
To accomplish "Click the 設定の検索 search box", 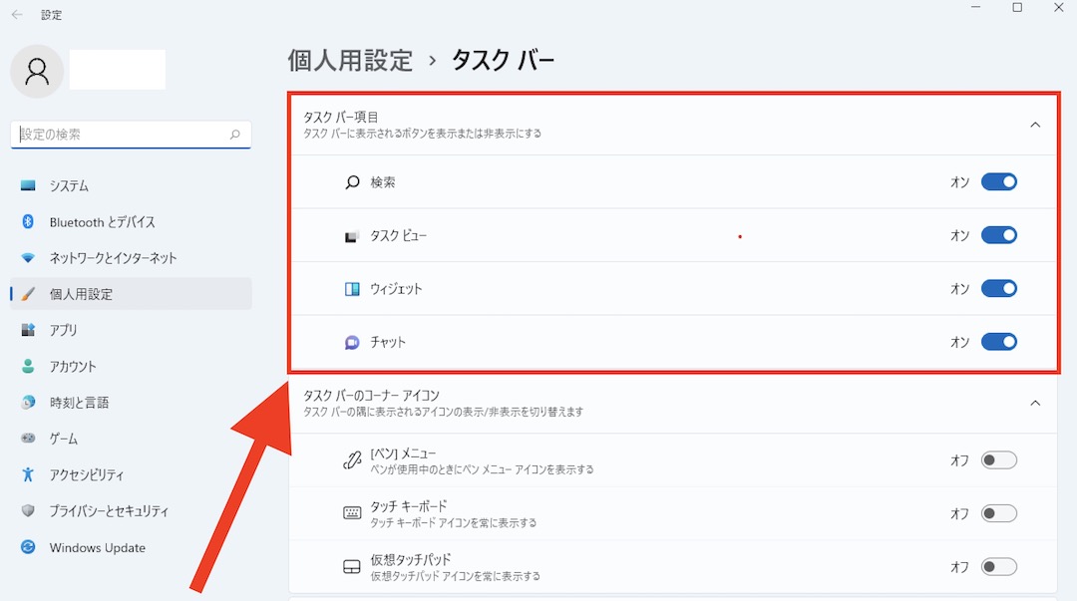I will click(130, 134).
